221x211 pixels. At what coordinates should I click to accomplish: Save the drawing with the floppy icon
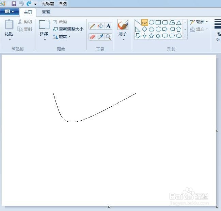click(14, 4)
